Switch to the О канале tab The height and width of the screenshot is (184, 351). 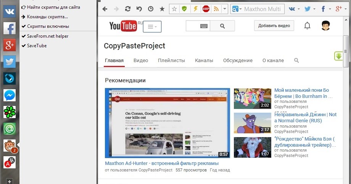(x=273, y=60)
